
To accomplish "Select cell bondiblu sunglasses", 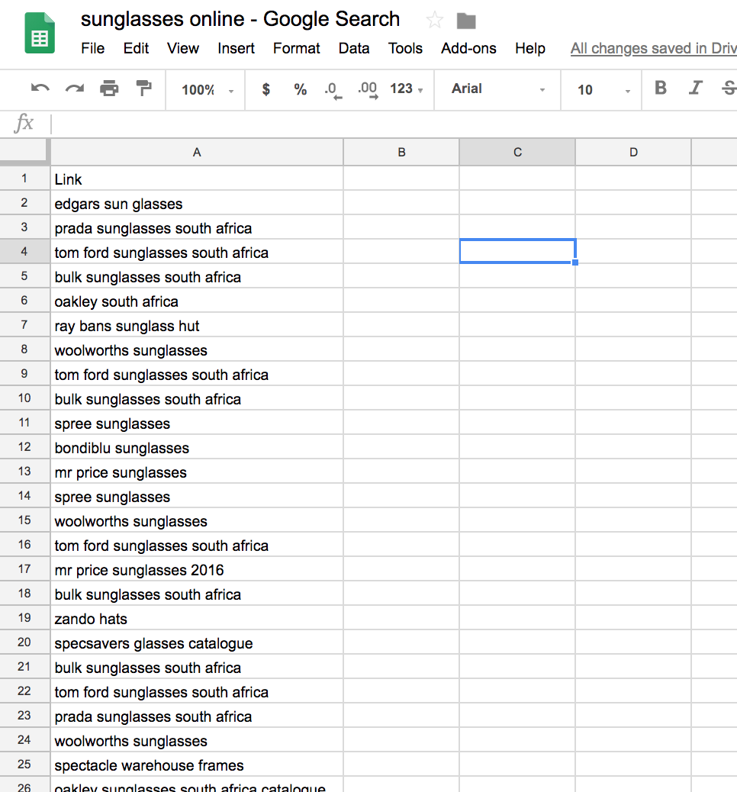I will click(197, 448).
